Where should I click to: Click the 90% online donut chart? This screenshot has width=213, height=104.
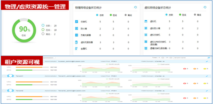24,30
